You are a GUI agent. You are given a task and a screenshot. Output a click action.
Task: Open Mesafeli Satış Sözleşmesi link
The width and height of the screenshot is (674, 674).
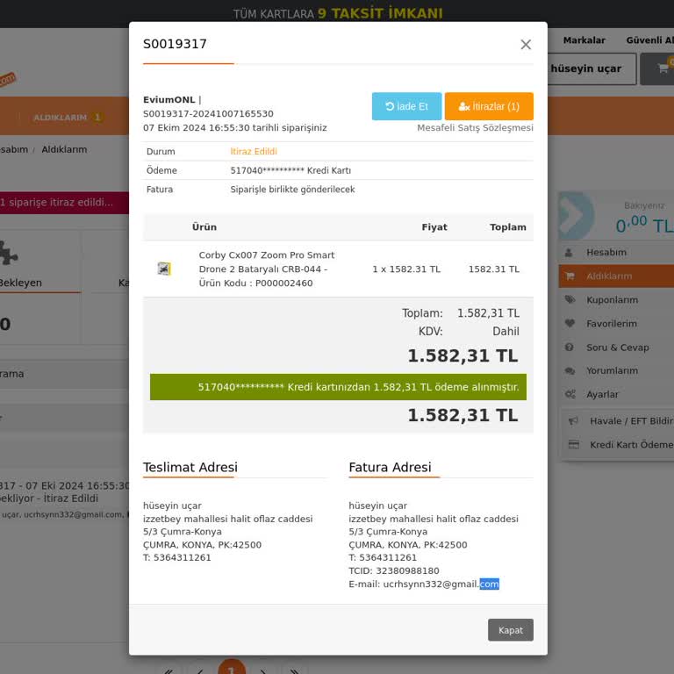tap(475, 127)
